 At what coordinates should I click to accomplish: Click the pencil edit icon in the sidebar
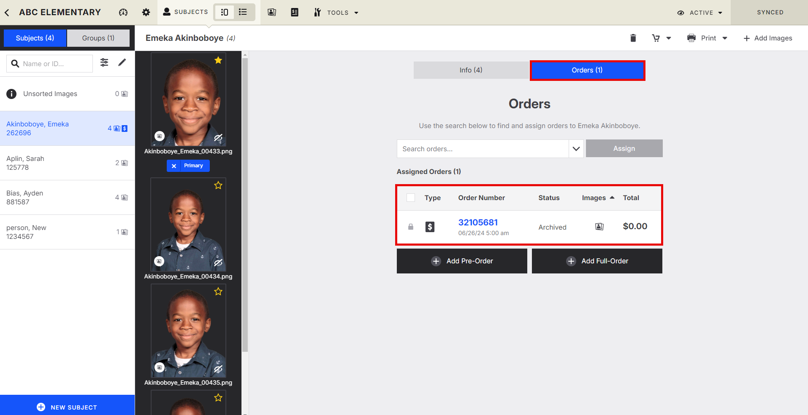pos(122,63)
